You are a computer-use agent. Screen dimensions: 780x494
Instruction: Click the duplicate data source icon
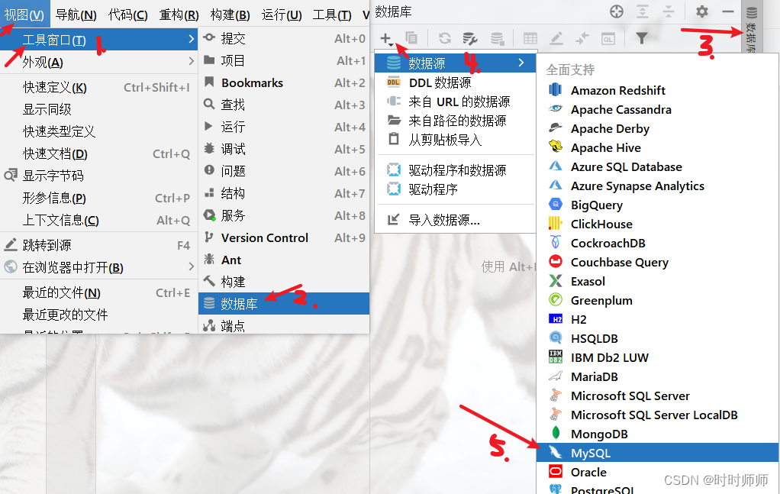(x=411, y=38)
